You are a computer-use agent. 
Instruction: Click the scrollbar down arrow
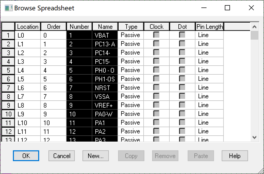[x=254, y=137]
